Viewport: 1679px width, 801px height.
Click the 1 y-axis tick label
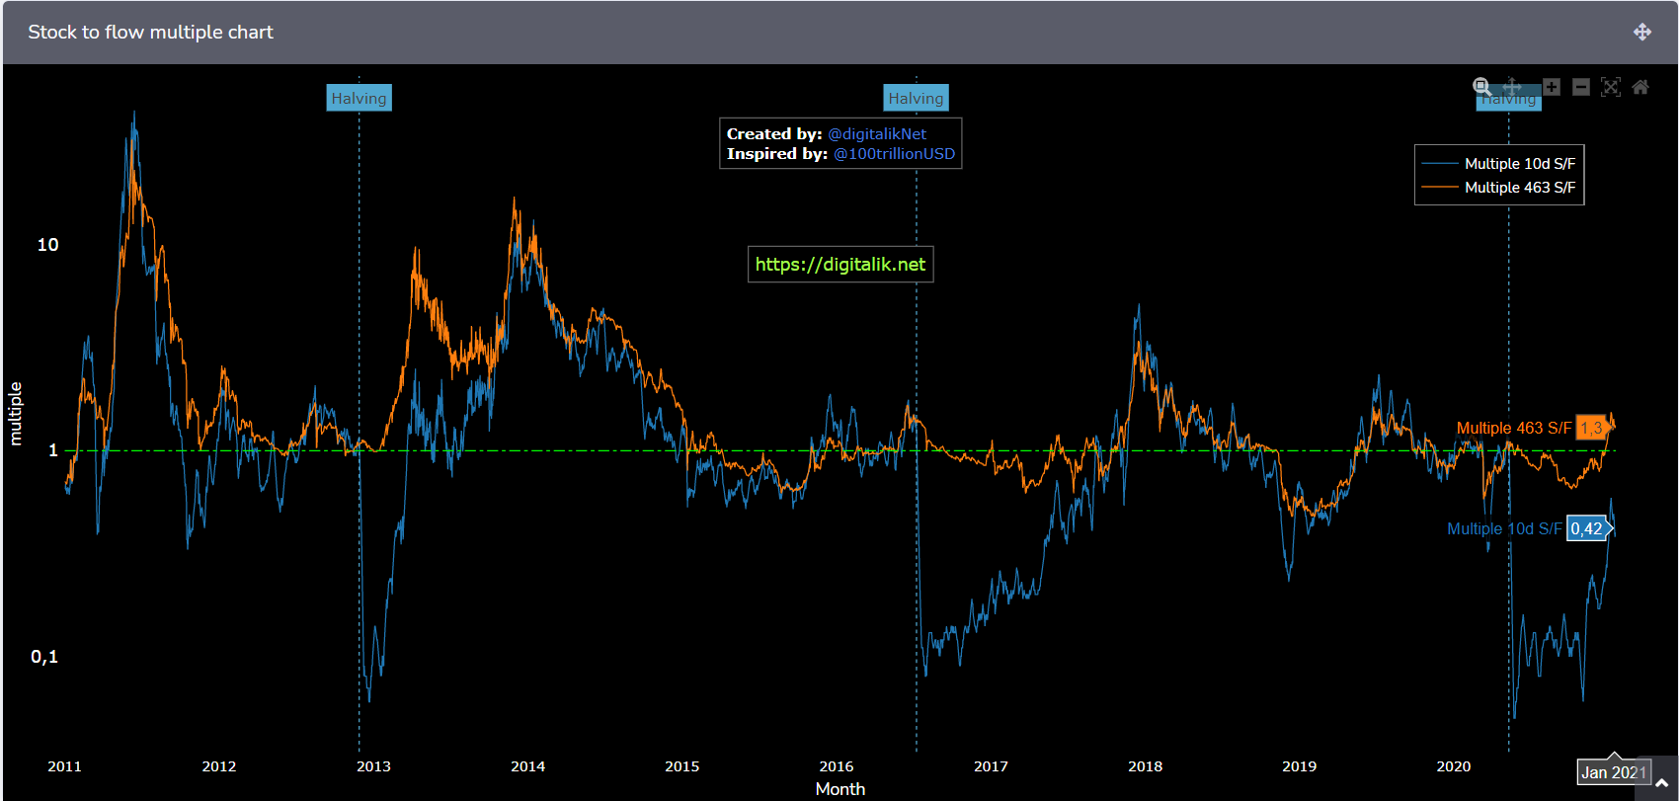click(x=53, y=450)
